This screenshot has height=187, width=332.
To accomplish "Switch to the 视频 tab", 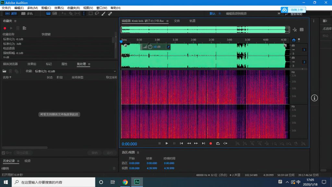I will [28, 161].
